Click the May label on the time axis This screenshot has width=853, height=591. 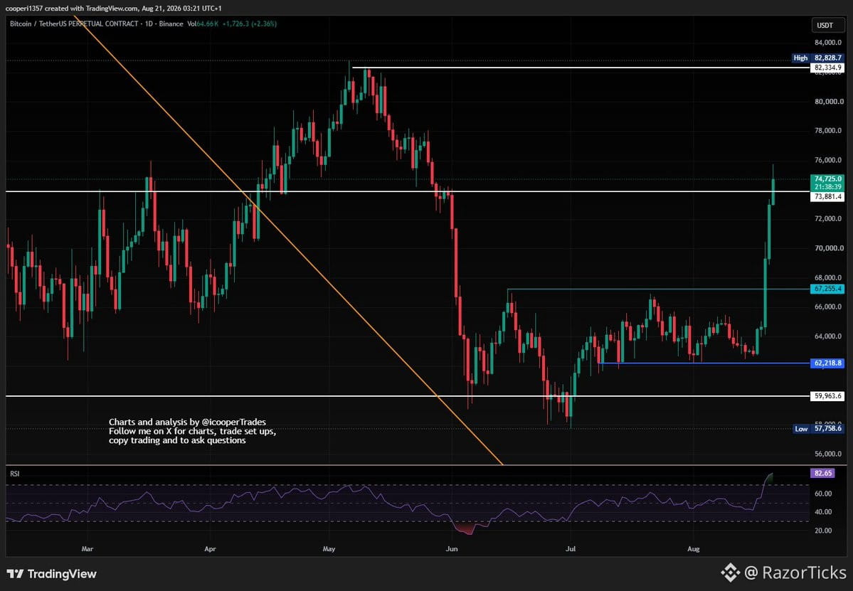click(x=329, y=548)
